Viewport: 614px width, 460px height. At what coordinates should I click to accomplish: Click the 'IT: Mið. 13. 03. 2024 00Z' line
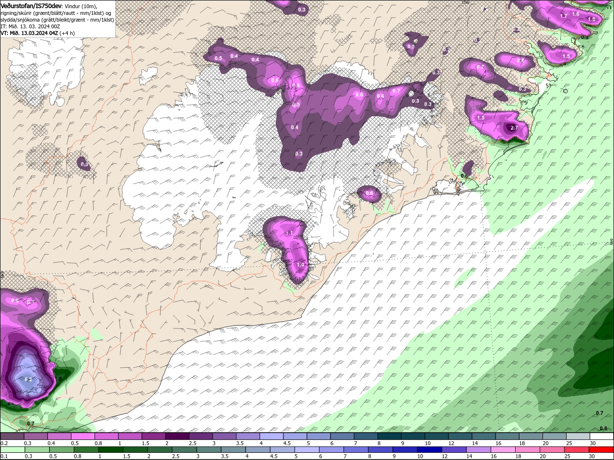pyautogui.click(x=29, y=26)
